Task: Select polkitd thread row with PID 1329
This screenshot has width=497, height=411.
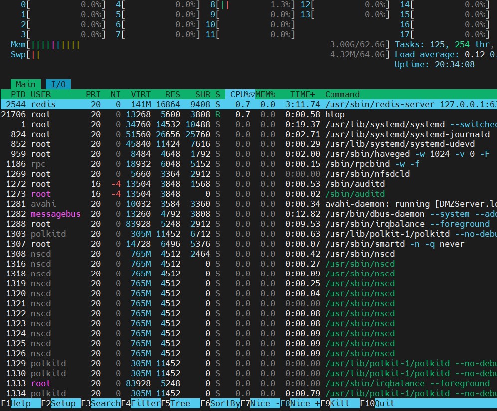Action: pos(248,364)
